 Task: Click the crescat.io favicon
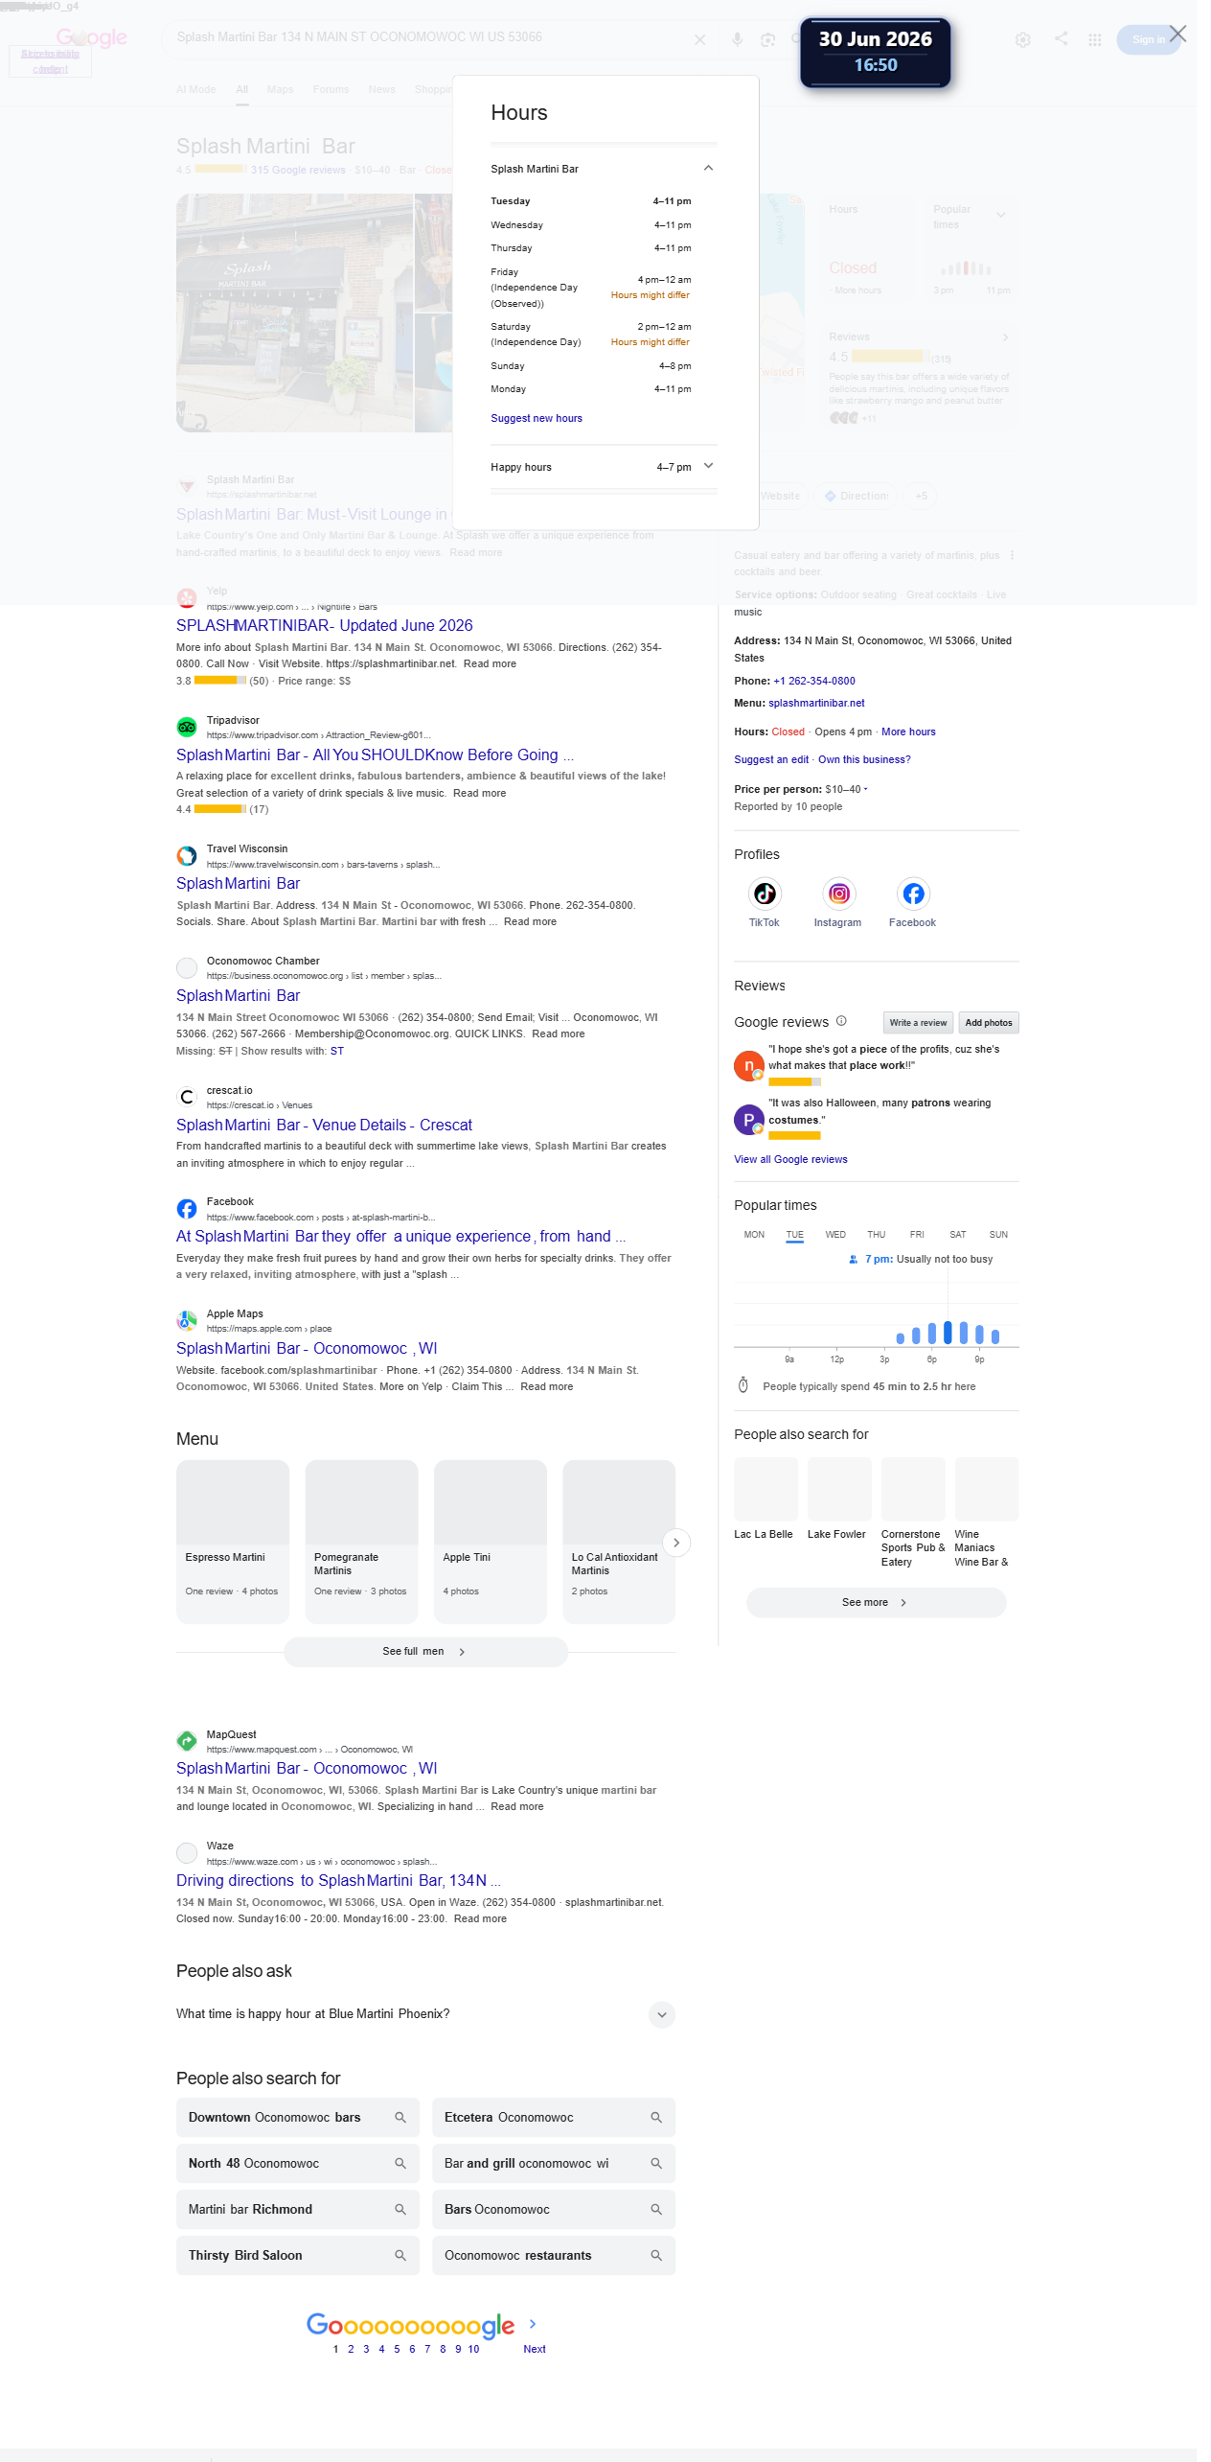(x=187, y=1097)
